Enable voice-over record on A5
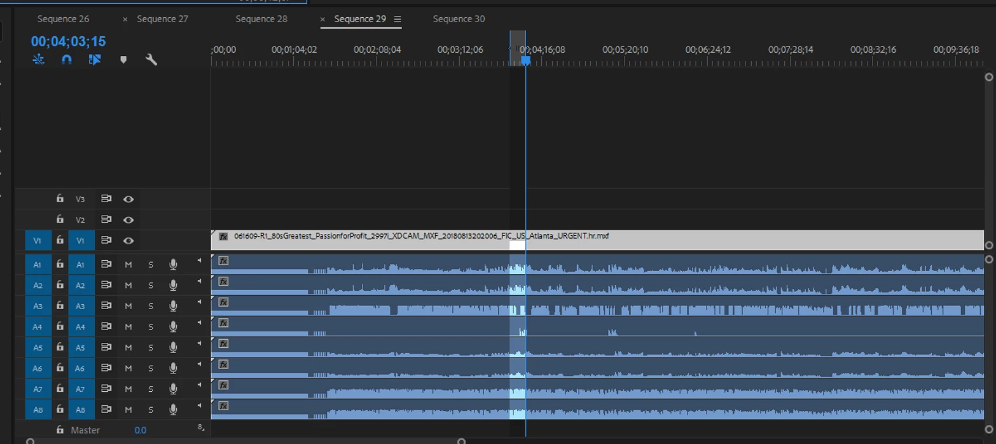The image size is (996, 444). 173,347
